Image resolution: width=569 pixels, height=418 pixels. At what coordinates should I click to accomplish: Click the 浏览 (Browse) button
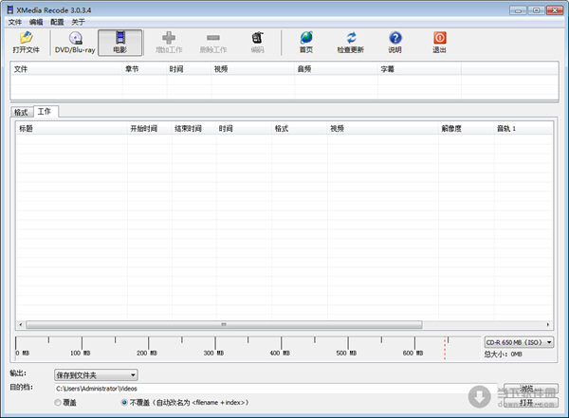coord(525,389)
